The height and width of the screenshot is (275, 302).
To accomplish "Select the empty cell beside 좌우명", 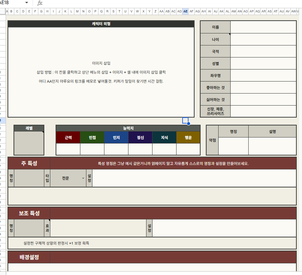I will point(263,76).
